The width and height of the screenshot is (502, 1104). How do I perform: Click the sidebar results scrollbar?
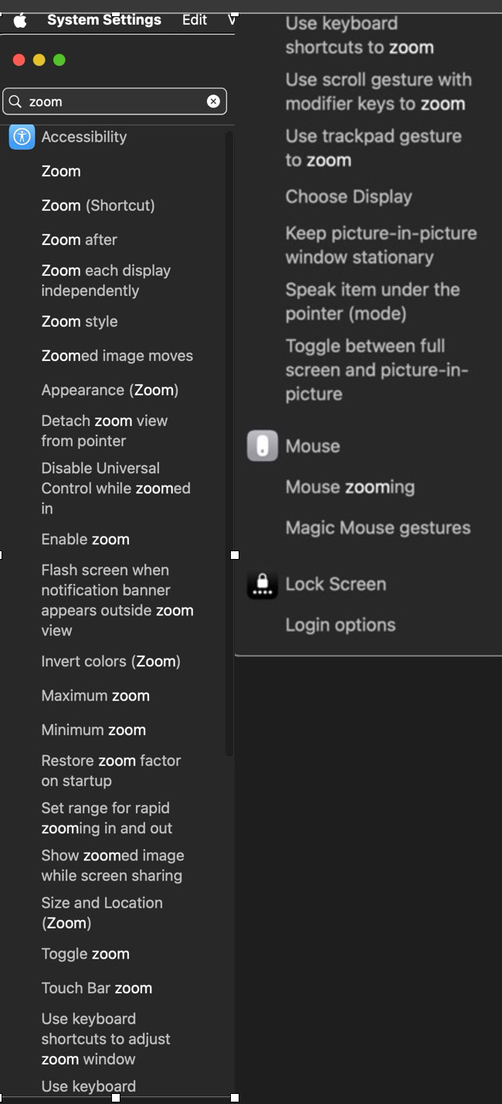(229, 441)
